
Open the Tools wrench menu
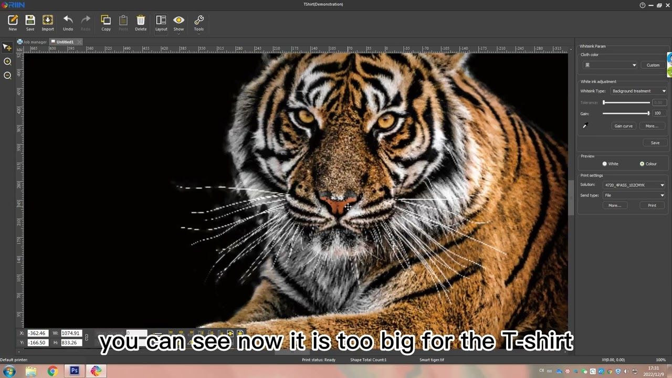pos(199,23)
